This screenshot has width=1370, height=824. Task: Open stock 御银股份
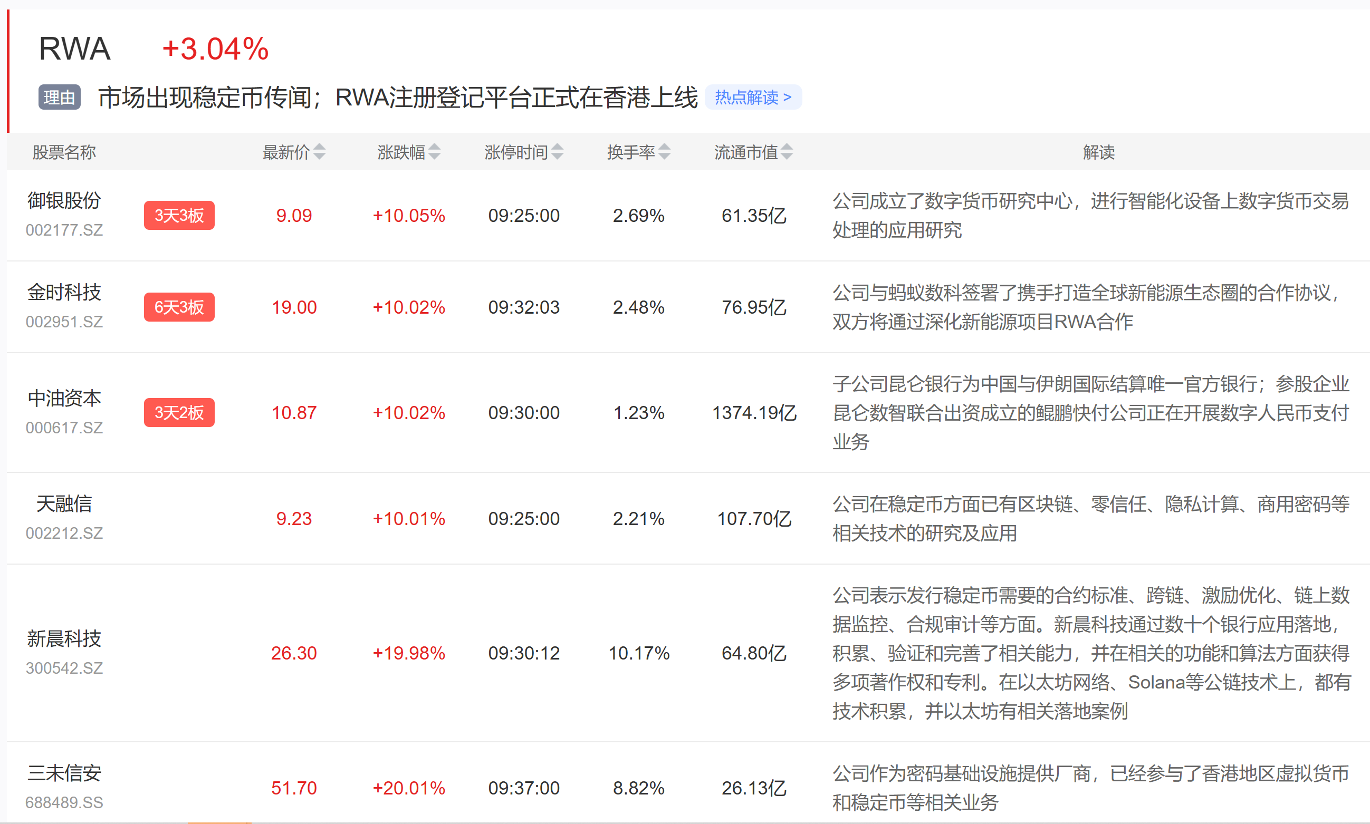pos(64,200)
